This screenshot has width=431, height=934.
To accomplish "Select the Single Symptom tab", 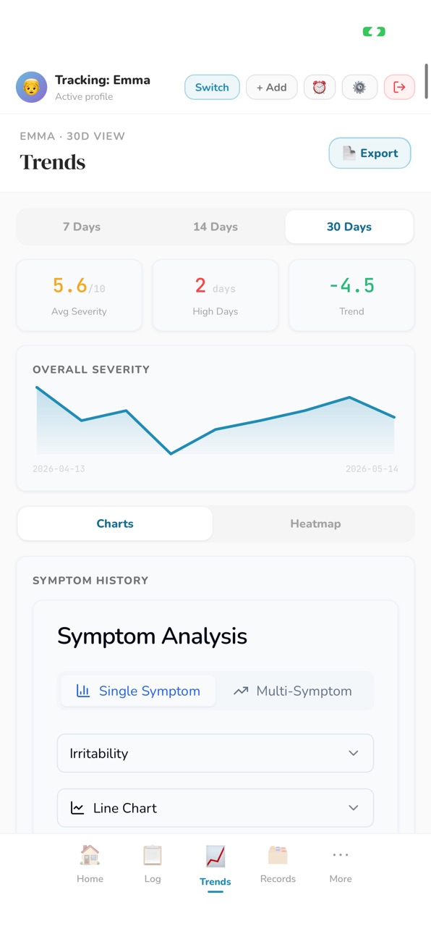I will coord(138,691).
